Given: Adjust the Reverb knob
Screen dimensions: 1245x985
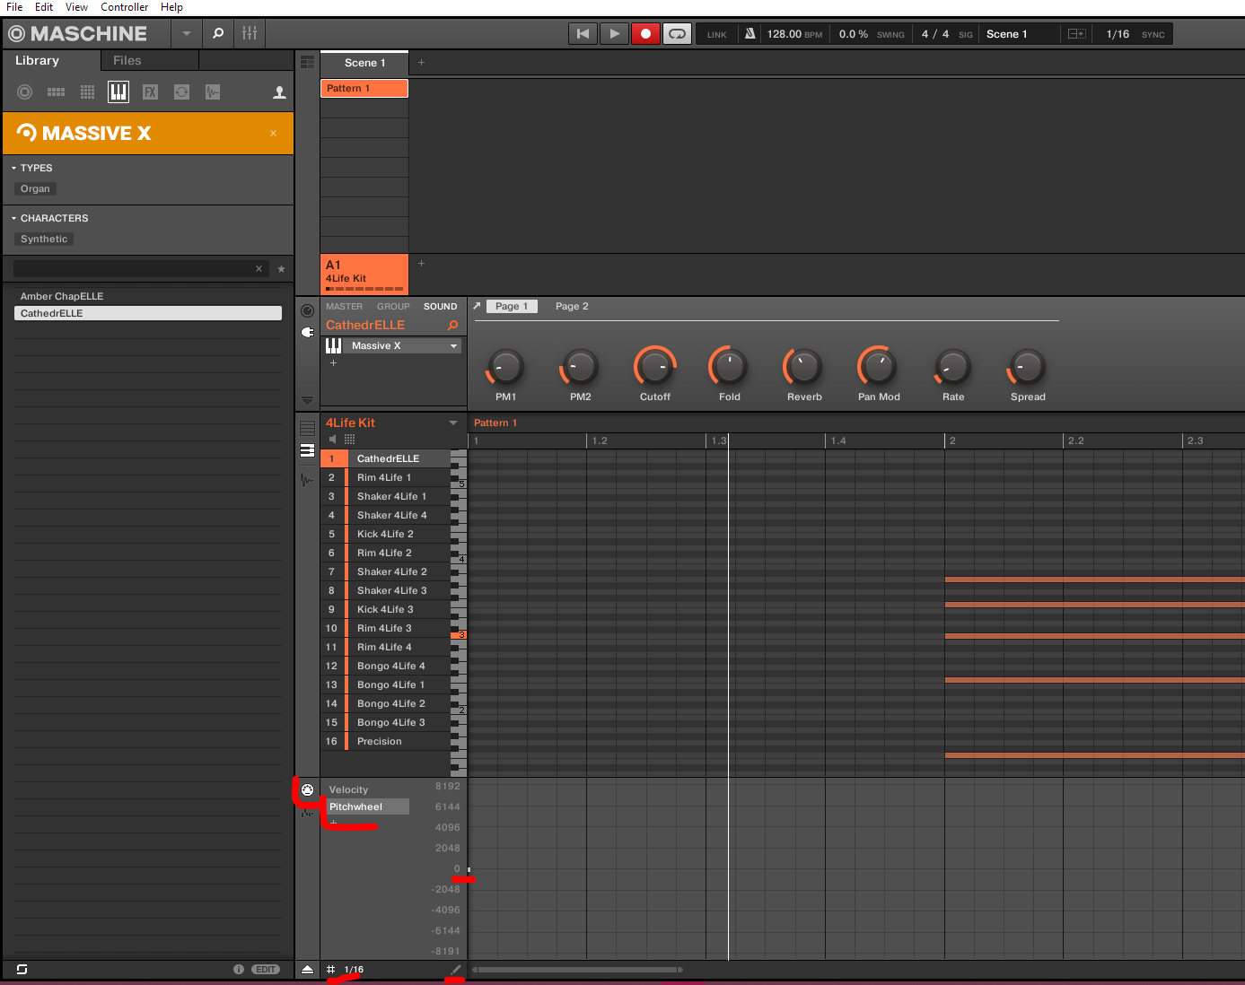Looking at the screenshot, I should pyautogui.click(x=804, y=367).
